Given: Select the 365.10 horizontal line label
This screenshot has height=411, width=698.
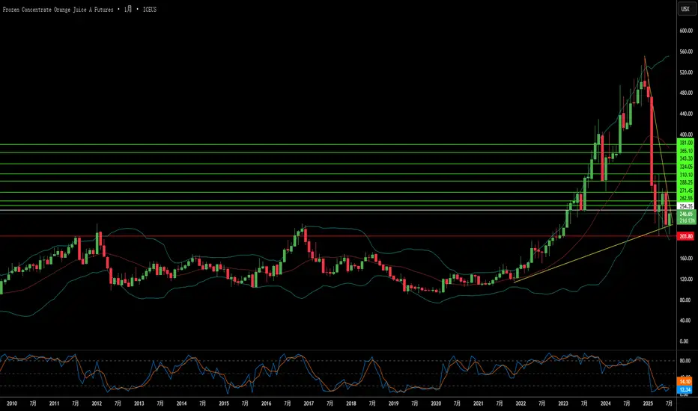Looking at the screenshot, I should 685,151.
